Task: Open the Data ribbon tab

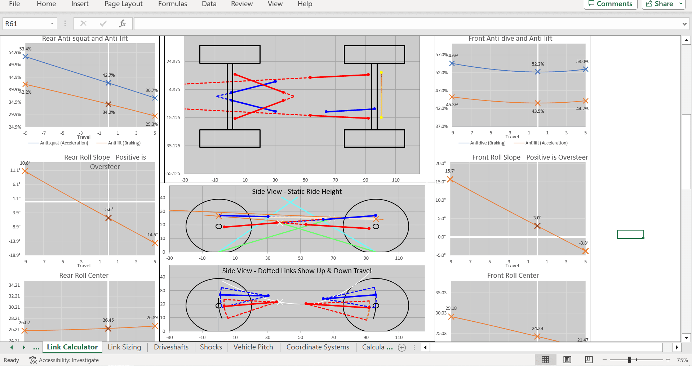Action: click(209, 4)
